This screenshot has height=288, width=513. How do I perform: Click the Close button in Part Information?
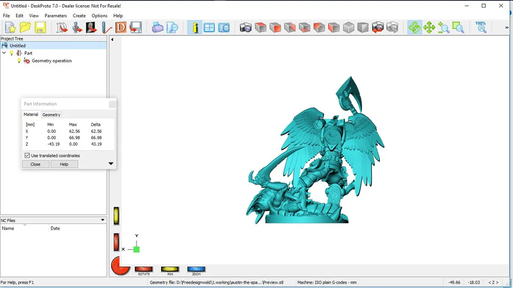click(35, 164)
